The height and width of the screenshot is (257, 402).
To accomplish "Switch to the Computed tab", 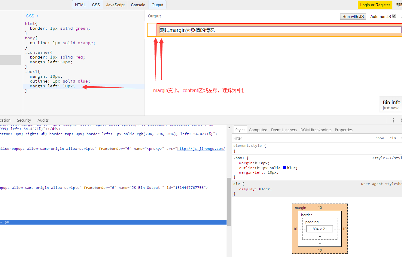I will [258, 130].
